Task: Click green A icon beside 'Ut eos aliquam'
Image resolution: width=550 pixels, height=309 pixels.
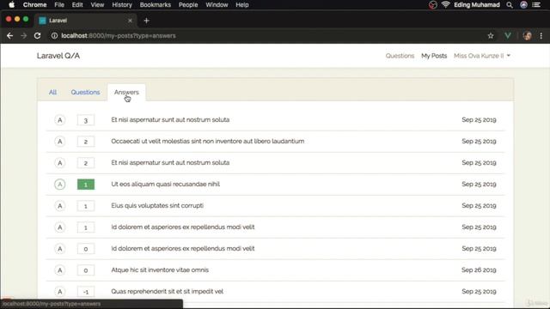Action: pos(60,185)
